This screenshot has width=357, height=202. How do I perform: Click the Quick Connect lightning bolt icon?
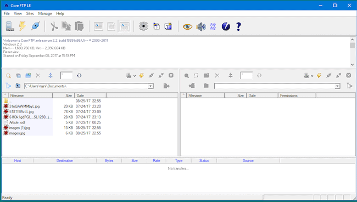[x=23, y=26]
